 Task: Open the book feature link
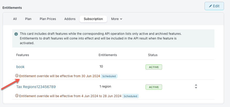(x=20, y=67)
